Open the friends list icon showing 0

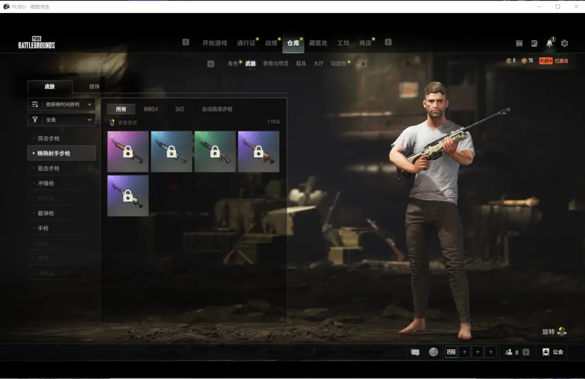[x=509, y=352]
